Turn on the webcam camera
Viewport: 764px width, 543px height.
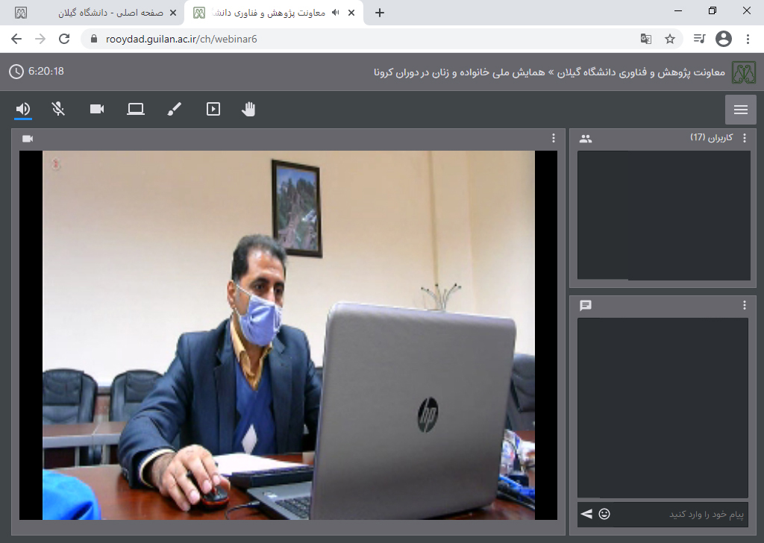(97, 110)
